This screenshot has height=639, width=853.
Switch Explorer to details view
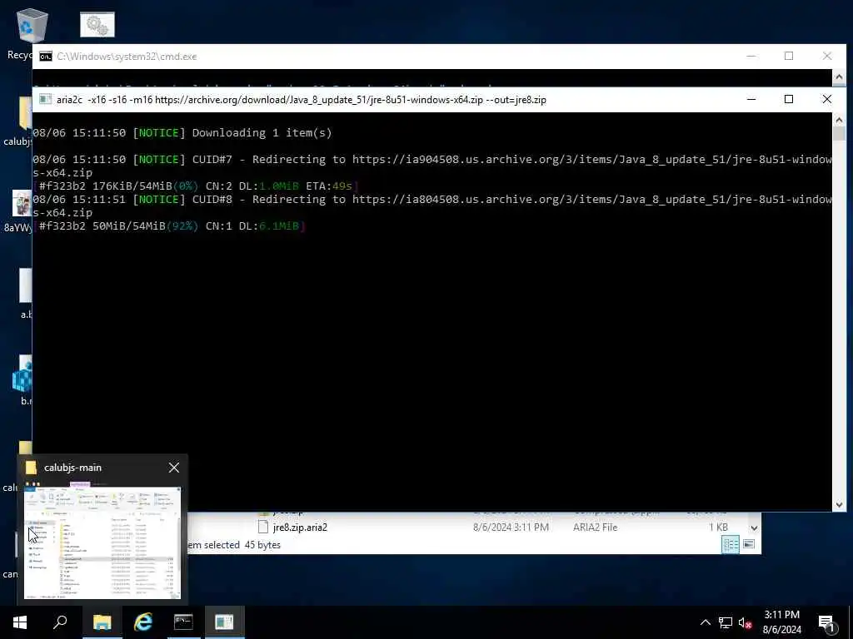(x=730, y=544)
